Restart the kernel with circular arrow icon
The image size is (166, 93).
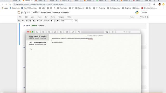[x=55, y=21]
